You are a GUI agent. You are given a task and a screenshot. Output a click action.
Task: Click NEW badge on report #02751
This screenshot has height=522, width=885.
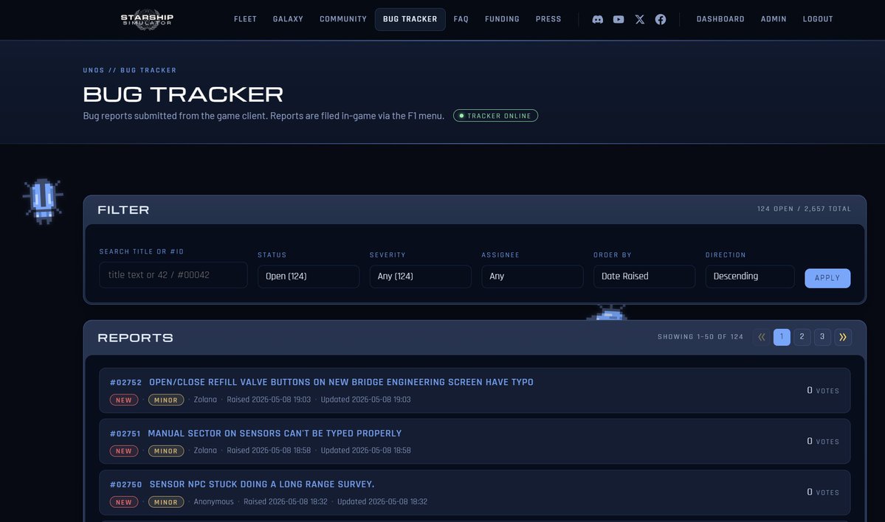pyautogui.click(x=123, y=451)
